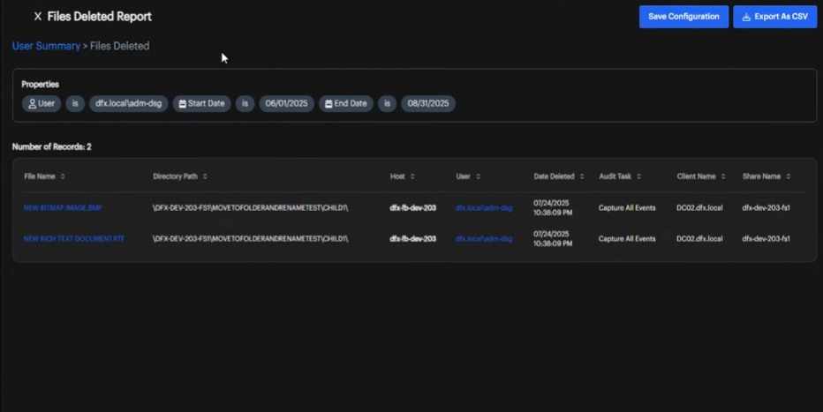Click Save Configuration button

[x=683, y=17]
